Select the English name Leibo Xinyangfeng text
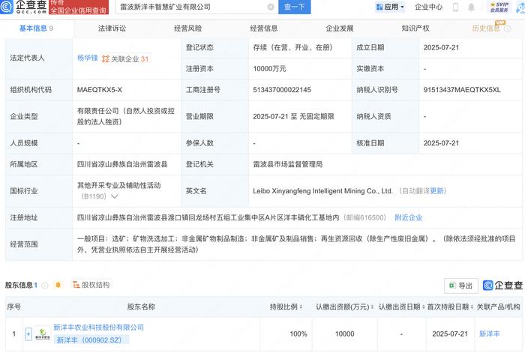This screenshot has height=353, width=525. [x=322, y=191]
